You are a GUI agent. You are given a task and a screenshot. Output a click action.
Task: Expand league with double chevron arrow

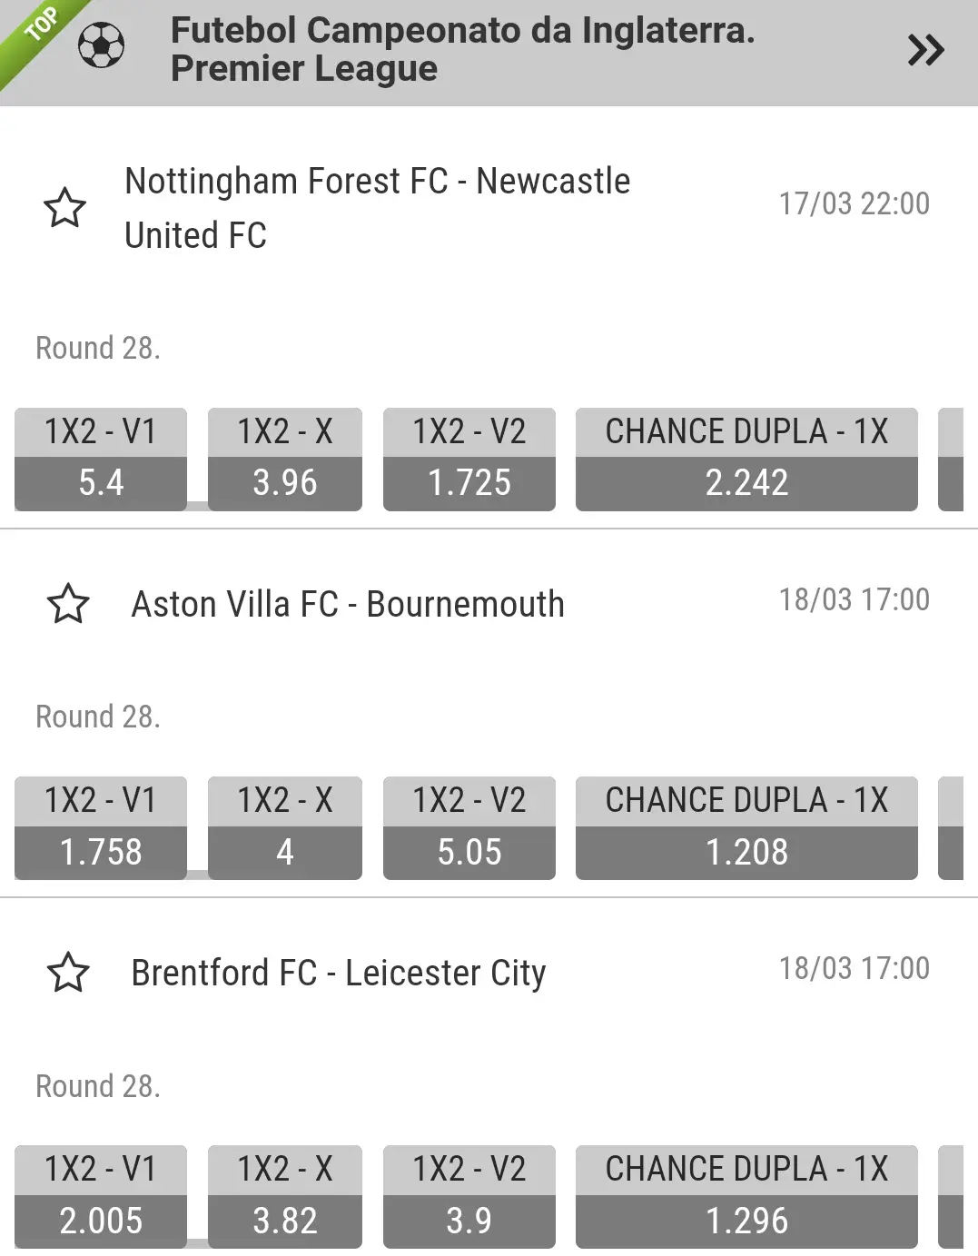tap(925, 50)
